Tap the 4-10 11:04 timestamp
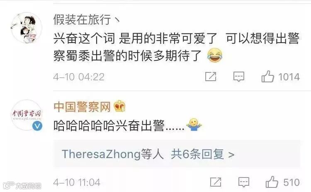Viewport: 311px width, 192px height. click(77, 182)
